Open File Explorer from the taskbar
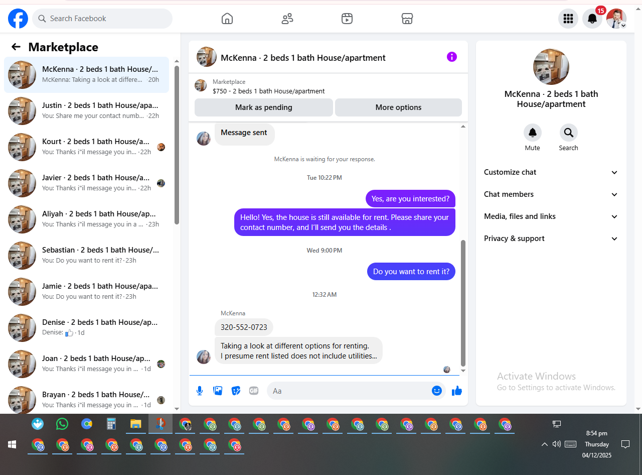The height and width of the screenshot is (475, 642). point(135,424)
